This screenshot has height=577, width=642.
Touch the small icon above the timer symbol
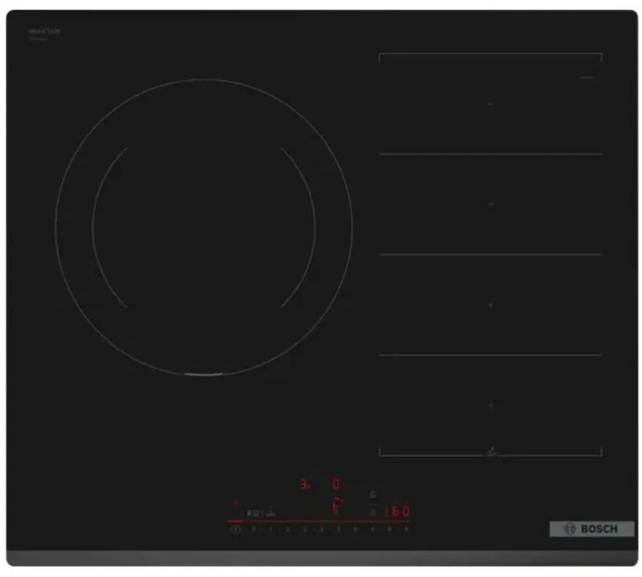(x=372, y=495)
